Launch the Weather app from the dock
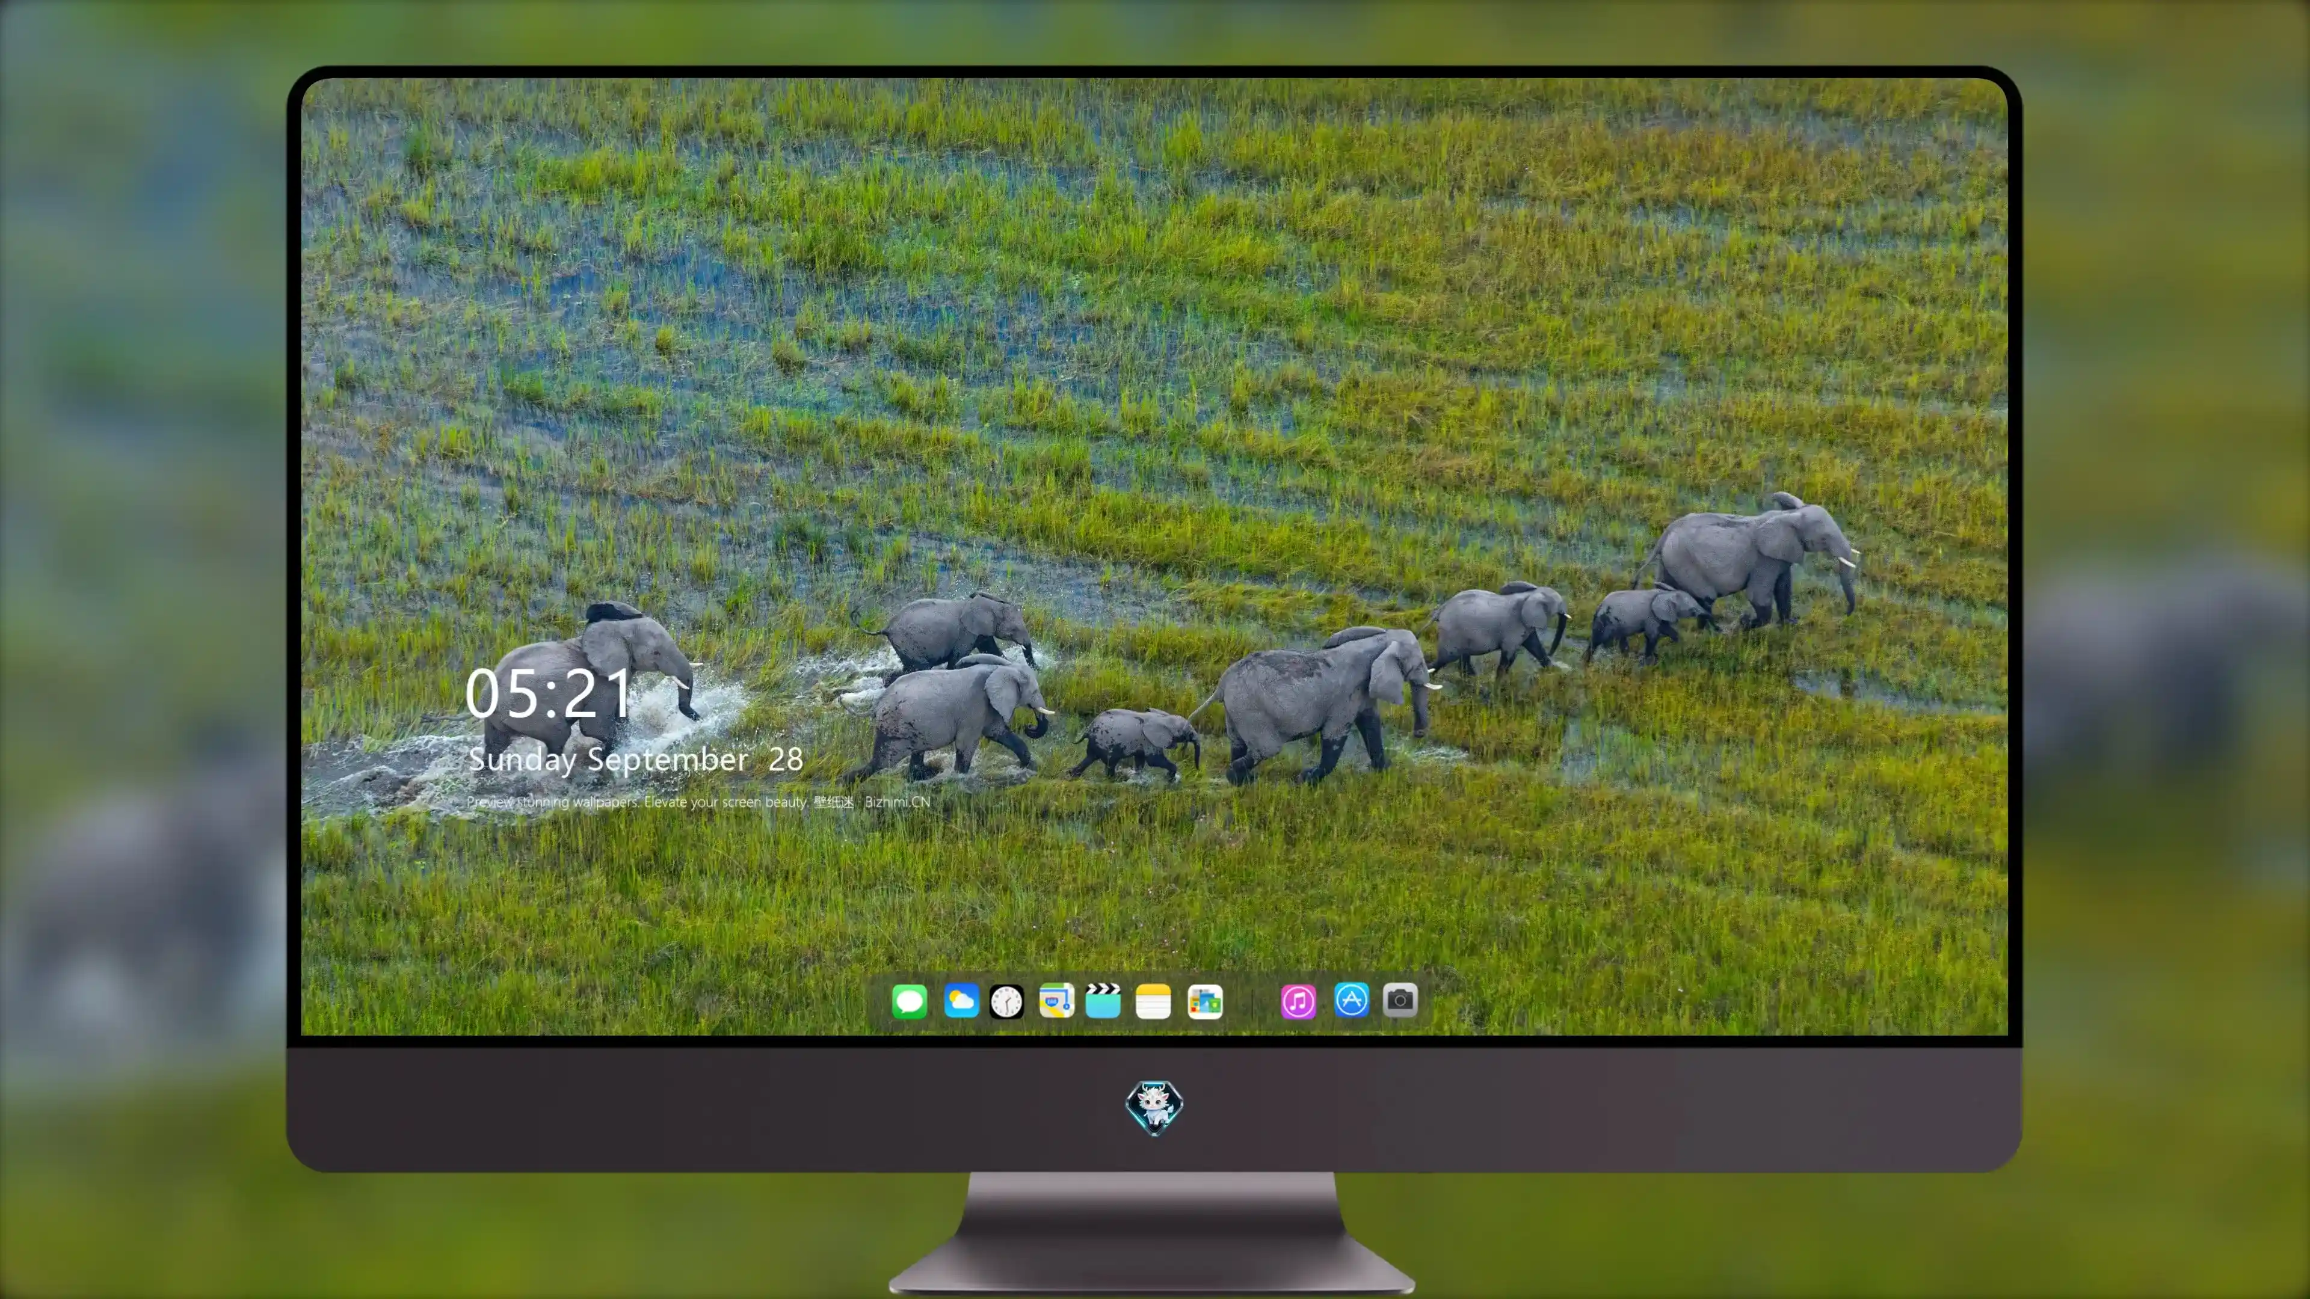Screen dimensions: 2310x1299 point(961,1001)
